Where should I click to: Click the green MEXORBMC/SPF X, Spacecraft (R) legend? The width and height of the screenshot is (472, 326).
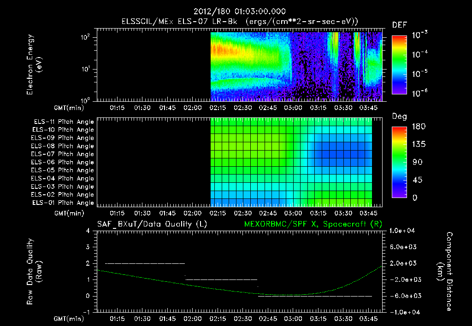313,224
